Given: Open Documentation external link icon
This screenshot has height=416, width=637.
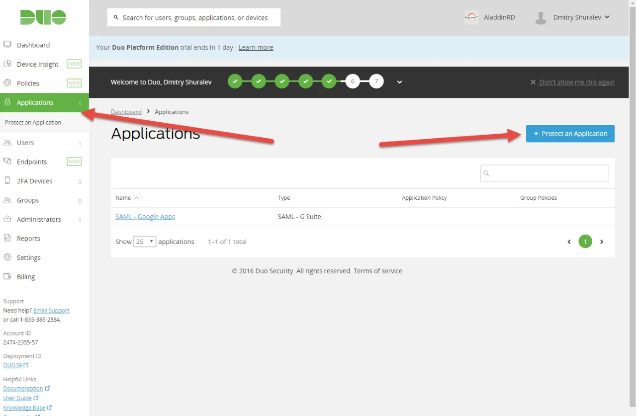Looking at the screenshot, I should point(48,388).
